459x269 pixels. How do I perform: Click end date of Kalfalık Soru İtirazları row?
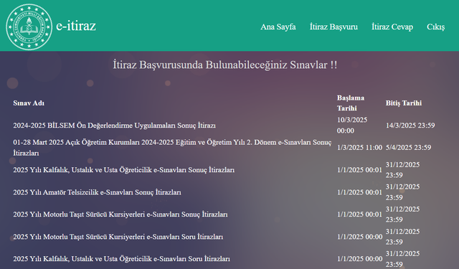[402, 259]
